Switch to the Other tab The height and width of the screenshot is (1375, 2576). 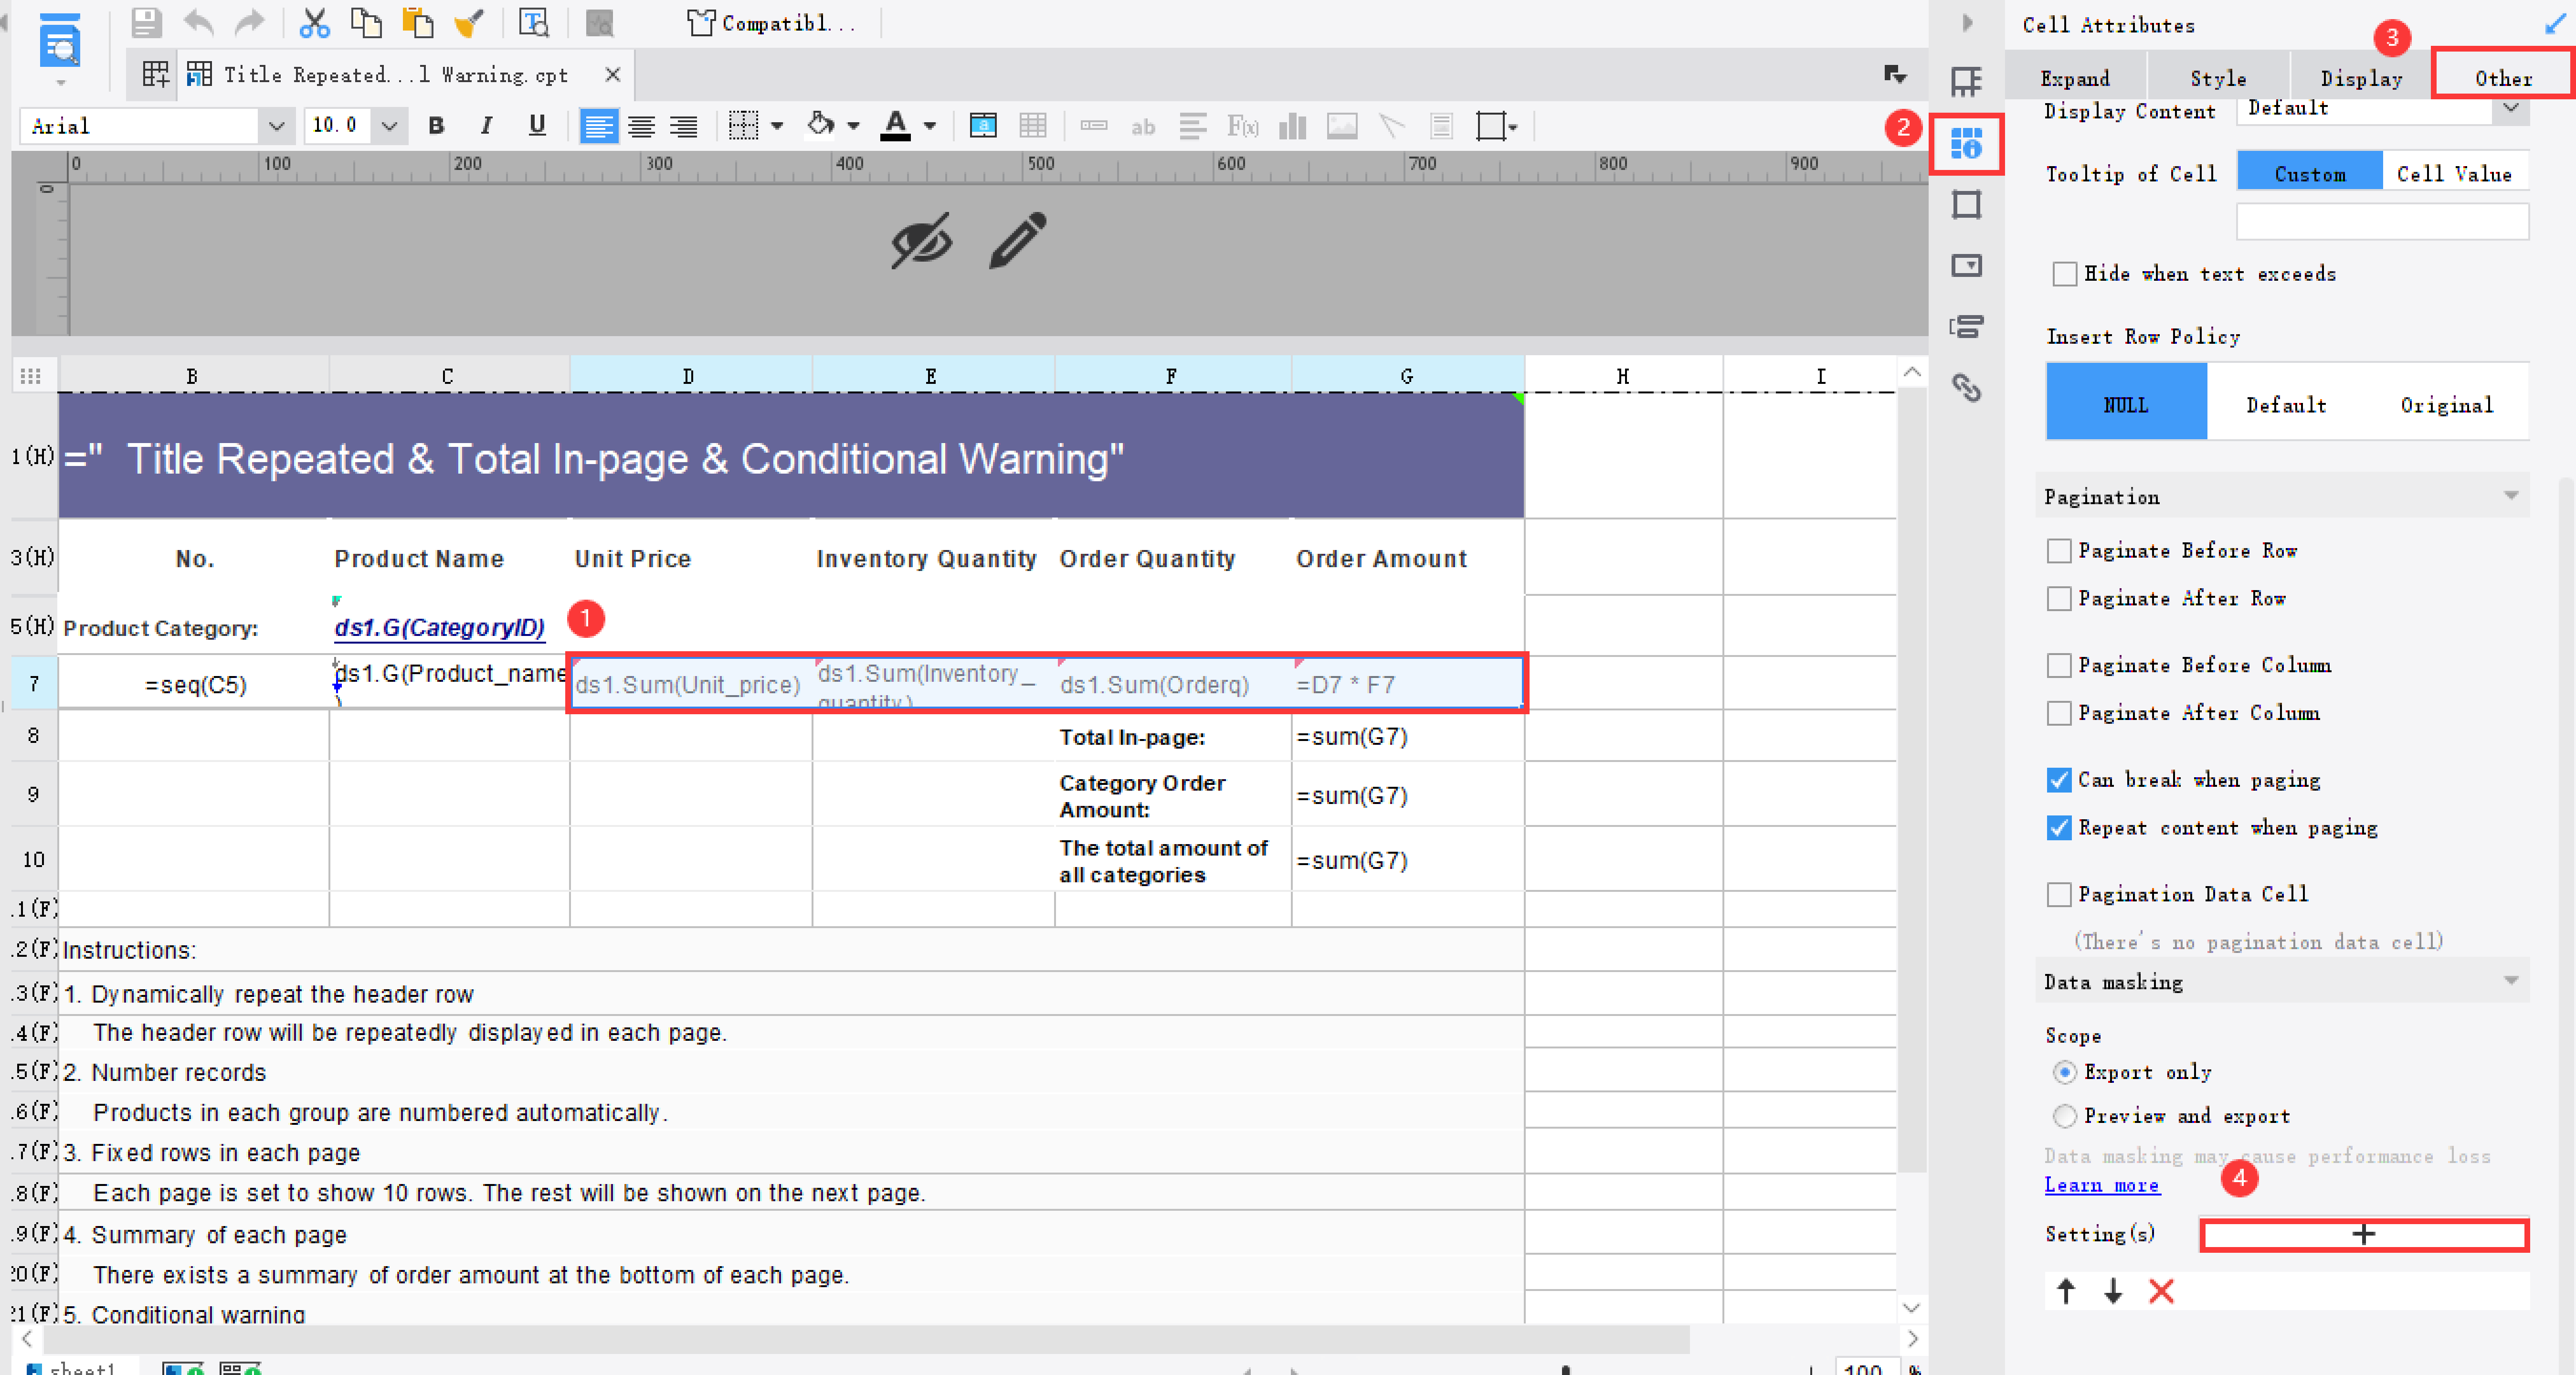coord(2503,78)
